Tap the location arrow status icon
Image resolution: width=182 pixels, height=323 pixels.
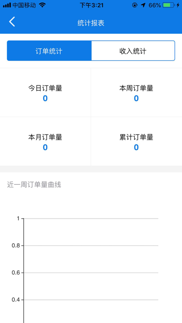tap(143, 6)
